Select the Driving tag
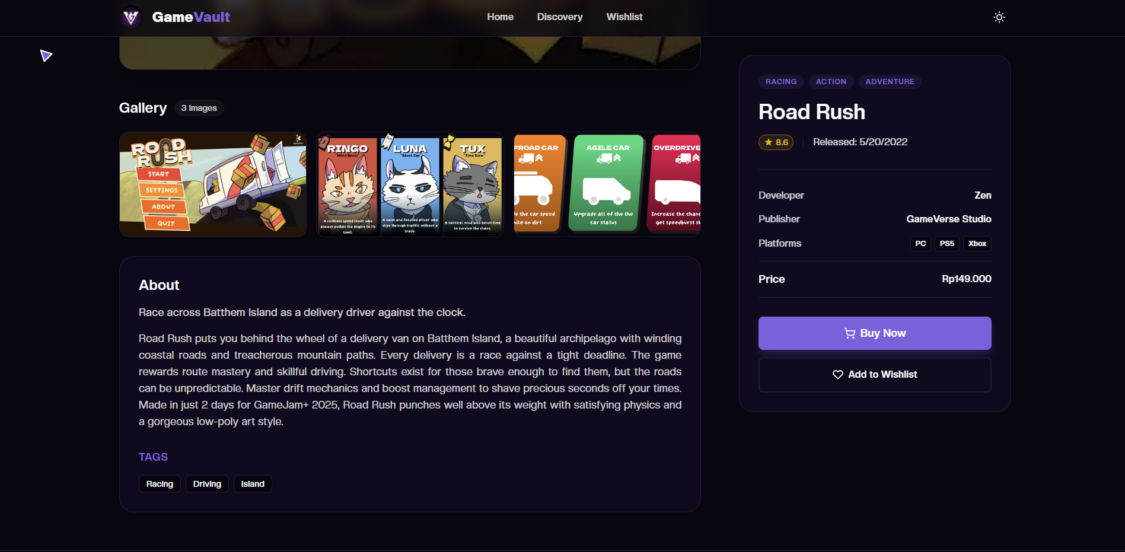The image size is (1125, 552). 207,484
